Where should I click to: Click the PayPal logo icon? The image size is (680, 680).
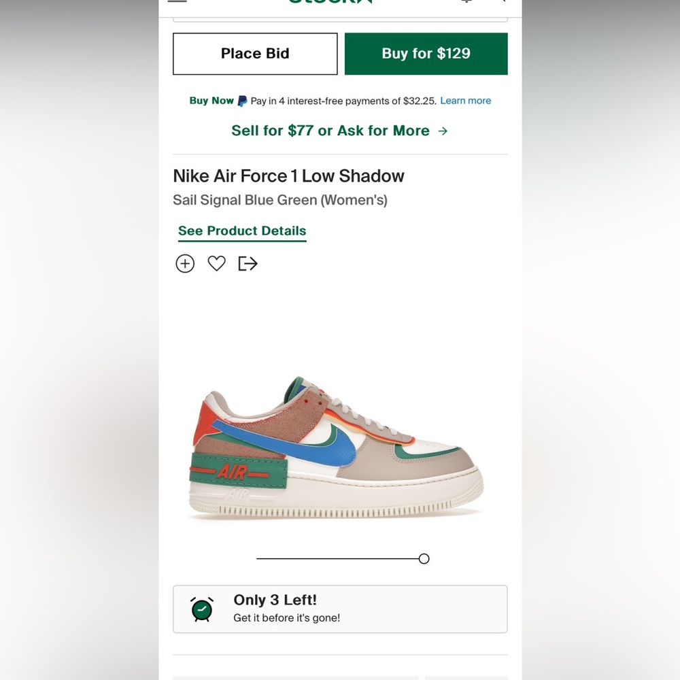click(242, 101)
